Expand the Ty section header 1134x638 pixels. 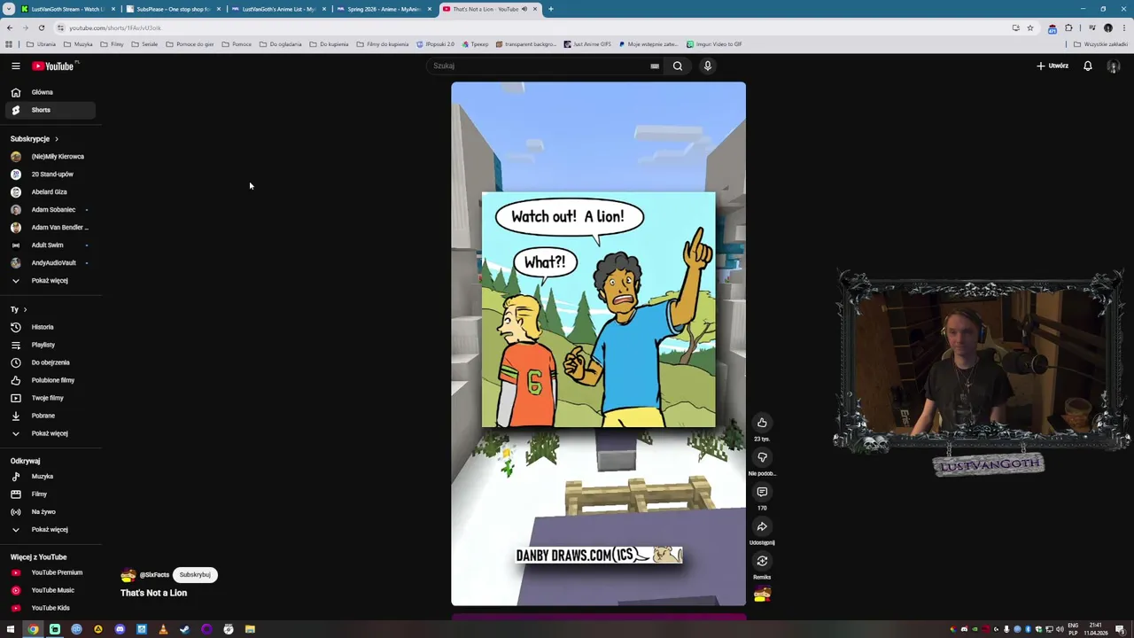tap(19, 309)
